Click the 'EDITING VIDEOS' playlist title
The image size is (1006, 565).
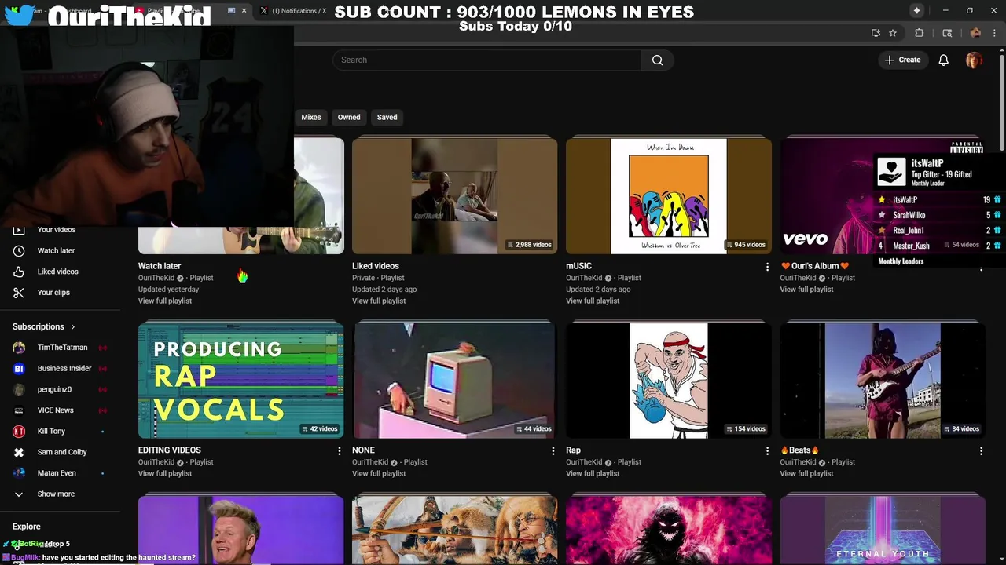(170, 450)
